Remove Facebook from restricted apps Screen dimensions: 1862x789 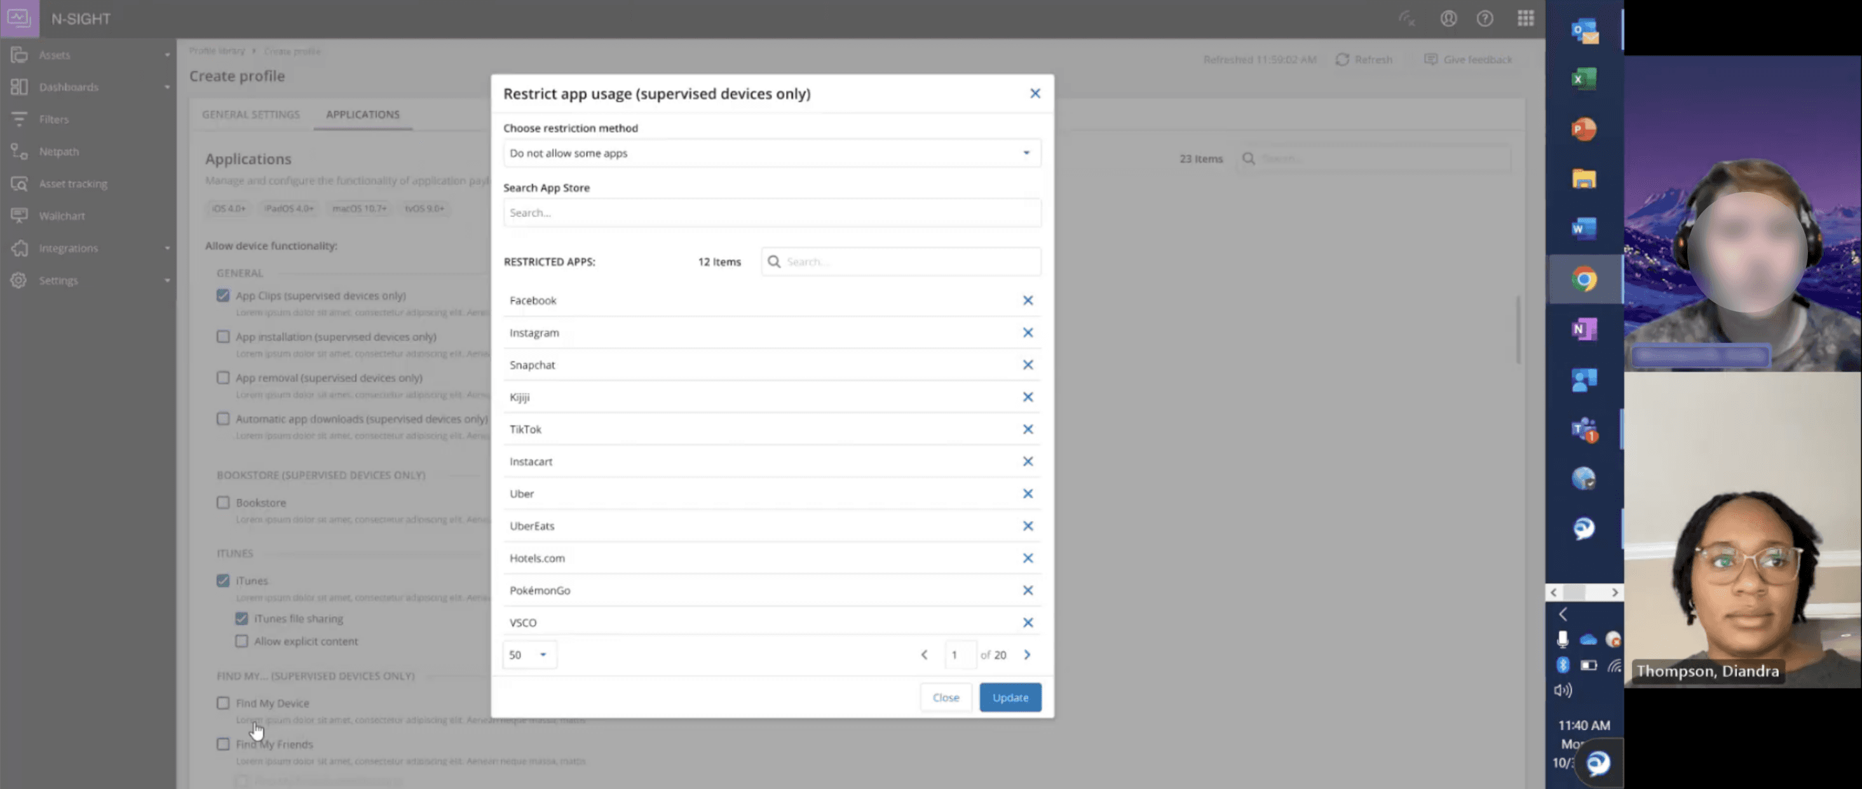click(1028, 300)
